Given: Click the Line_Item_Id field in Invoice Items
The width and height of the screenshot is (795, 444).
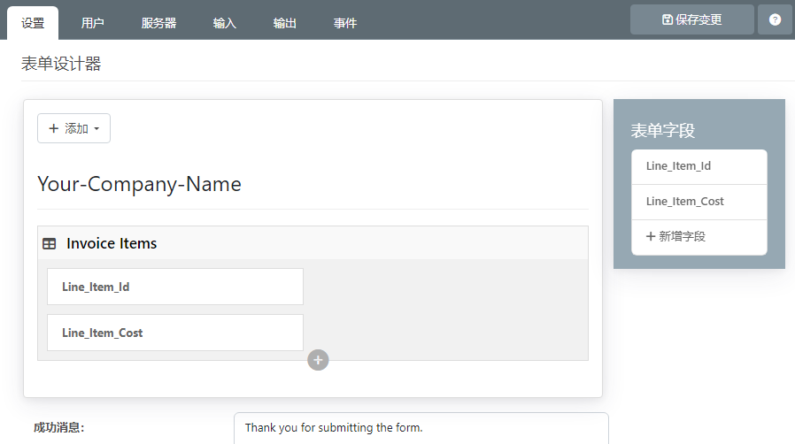Looking at the screenshot, I should pos(174,287).
